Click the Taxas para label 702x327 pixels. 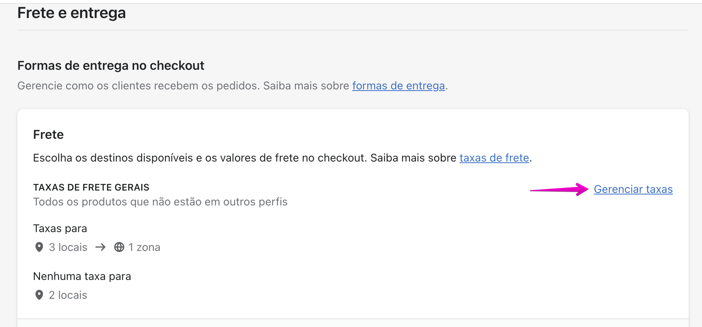[x=60, y=229]
